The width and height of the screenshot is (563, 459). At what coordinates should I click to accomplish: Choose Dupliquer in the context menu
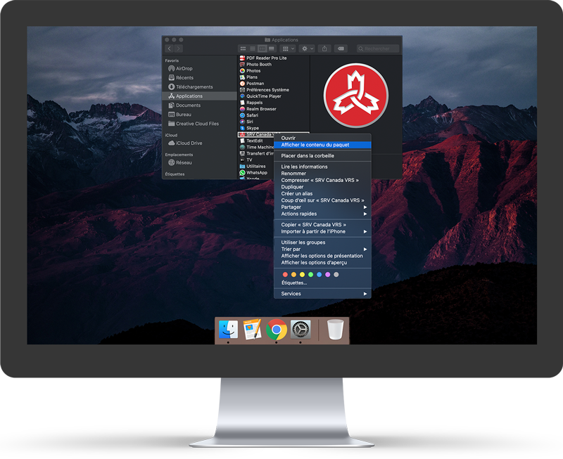(322, 187)
